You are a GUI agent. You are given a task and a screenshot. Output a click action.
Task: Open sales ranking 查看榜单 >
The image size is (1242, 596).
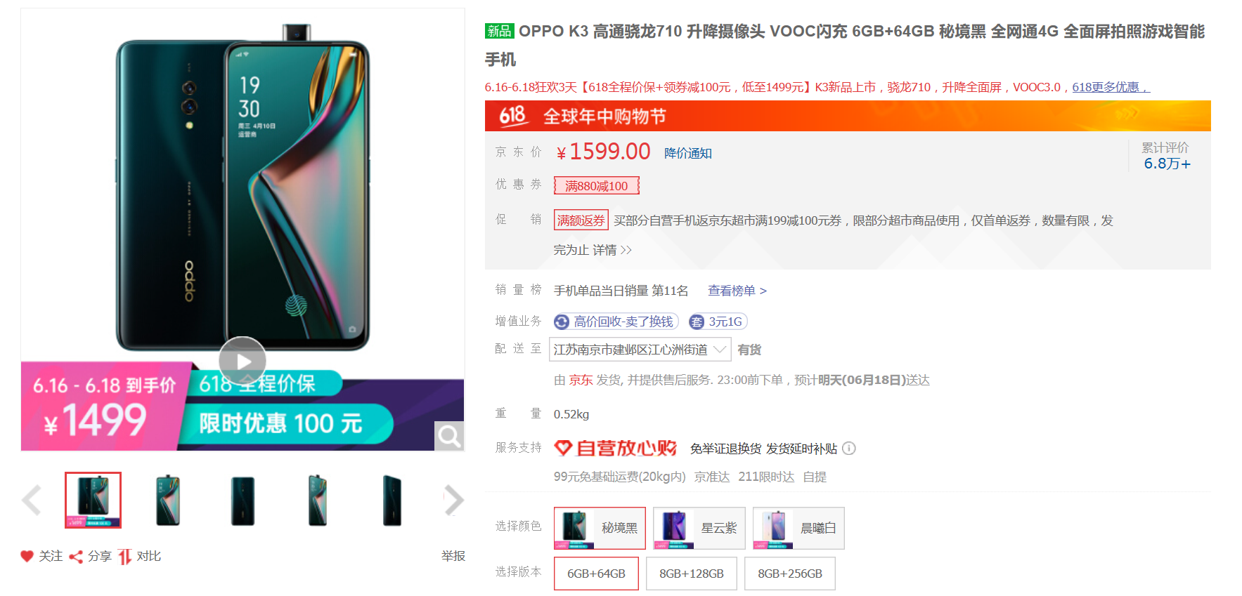(737, 291)
